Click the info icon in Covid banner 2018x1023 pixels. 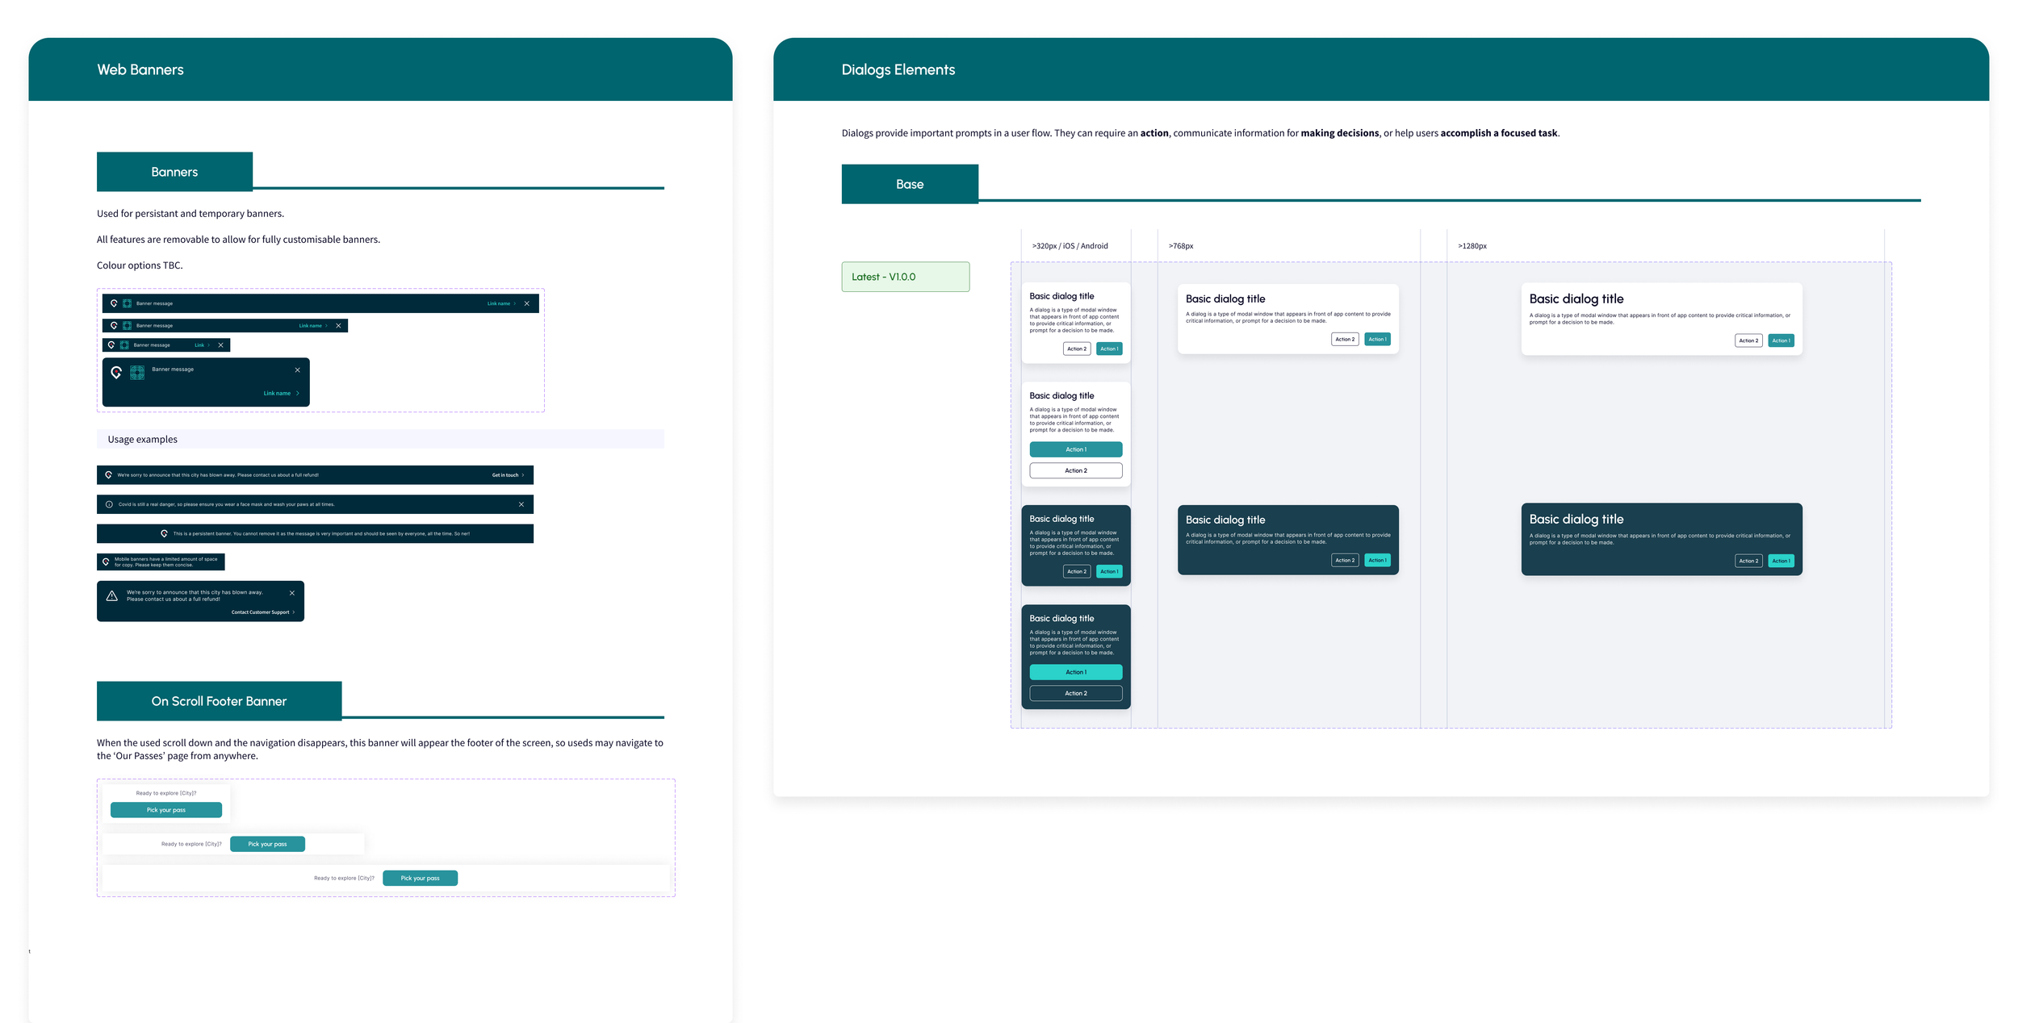[x=109, y=504]
